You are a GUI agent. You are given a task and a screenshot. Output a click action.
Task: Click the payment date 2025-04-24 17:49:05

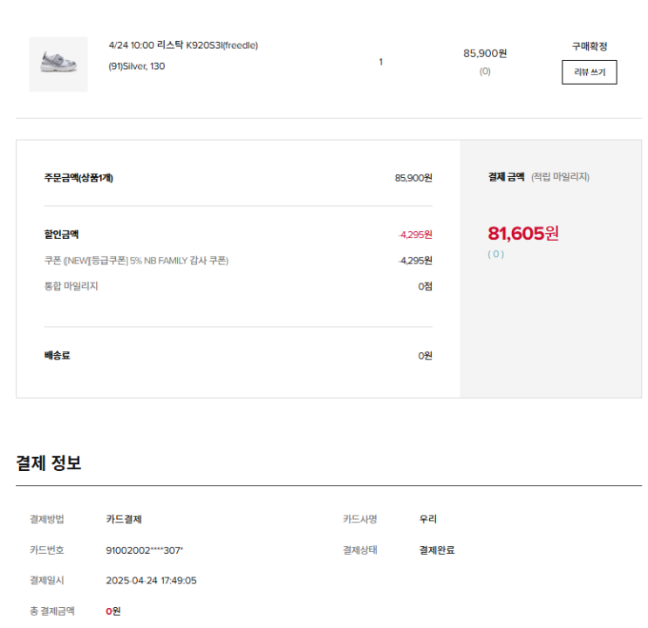point(151,581)
